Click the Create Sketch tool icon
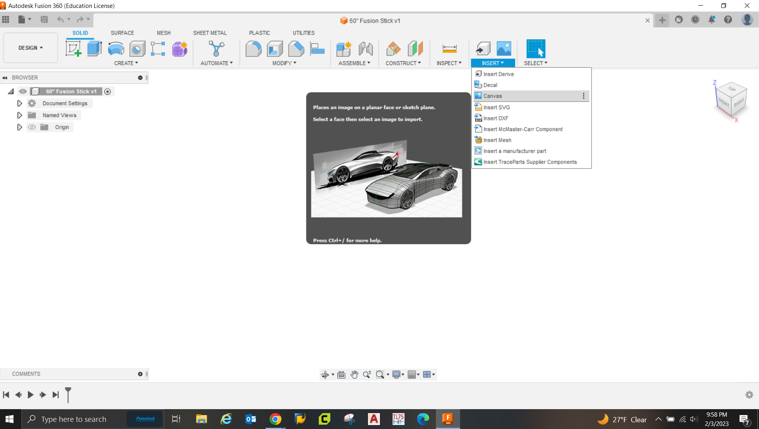 pos(73,49)
